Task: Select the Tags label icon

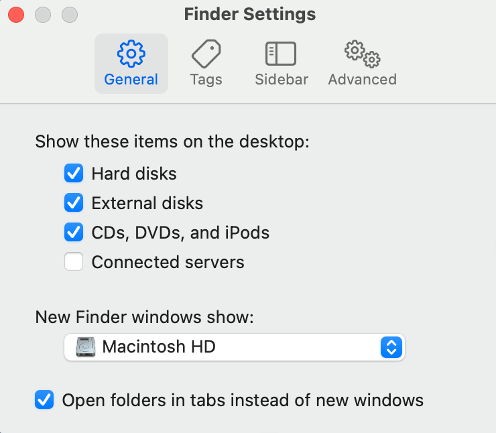Action: pos(206,54)
